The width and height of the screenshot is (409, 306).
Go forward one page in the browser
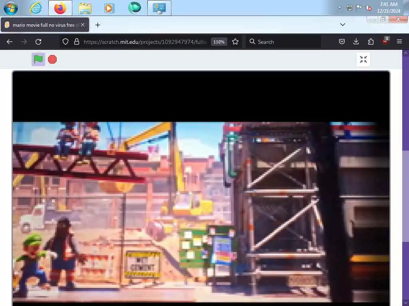[24, 41]
